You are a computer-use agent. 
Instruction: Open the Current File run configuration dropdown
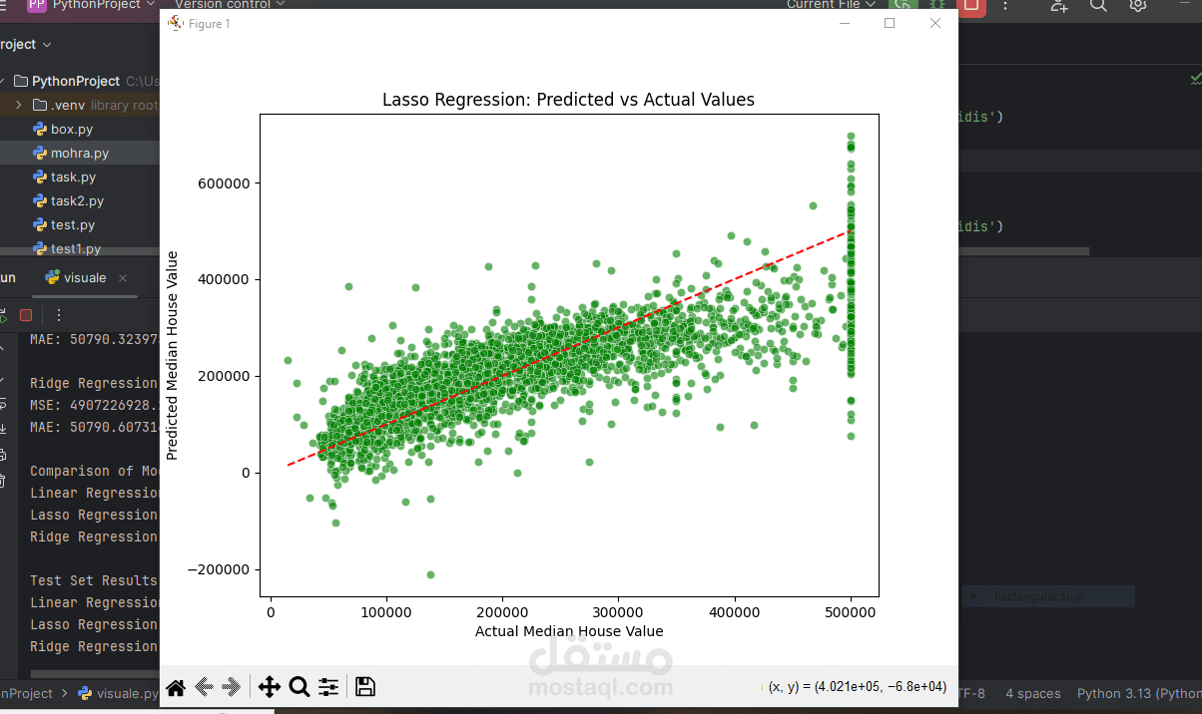click(830, 5)
